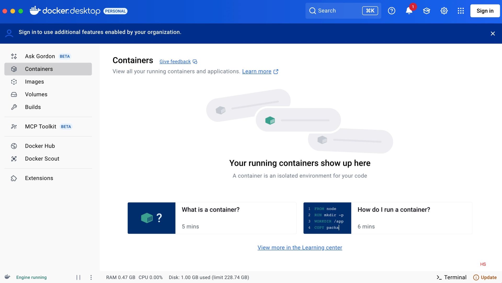Open View more in the Learning center
Image resolution: width=502 pixels, height=283 pixels.
300,247
